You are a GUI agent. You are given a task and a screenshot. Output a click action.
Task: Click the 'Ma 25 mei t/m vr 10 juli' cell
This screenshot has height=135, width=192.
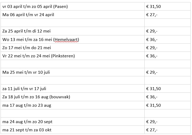[26, 72]
